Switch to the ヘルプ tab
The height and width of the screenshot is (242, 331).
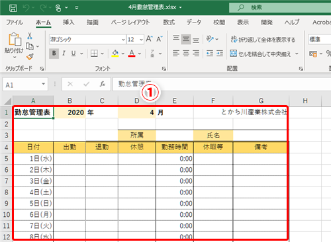pos(292,22)
